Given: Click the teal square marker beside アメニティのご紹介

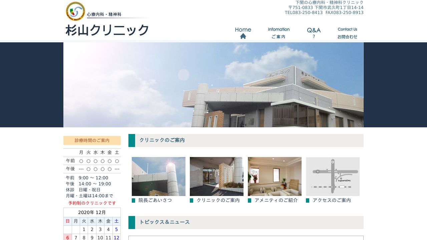Looking at the screenshot, I should 250,200.
